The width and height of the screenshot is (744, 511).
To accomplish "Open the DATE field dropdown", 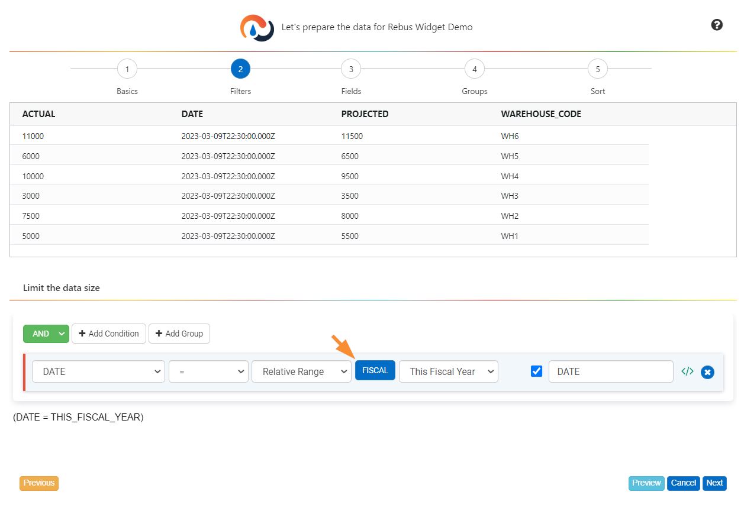I will point(98,371).
